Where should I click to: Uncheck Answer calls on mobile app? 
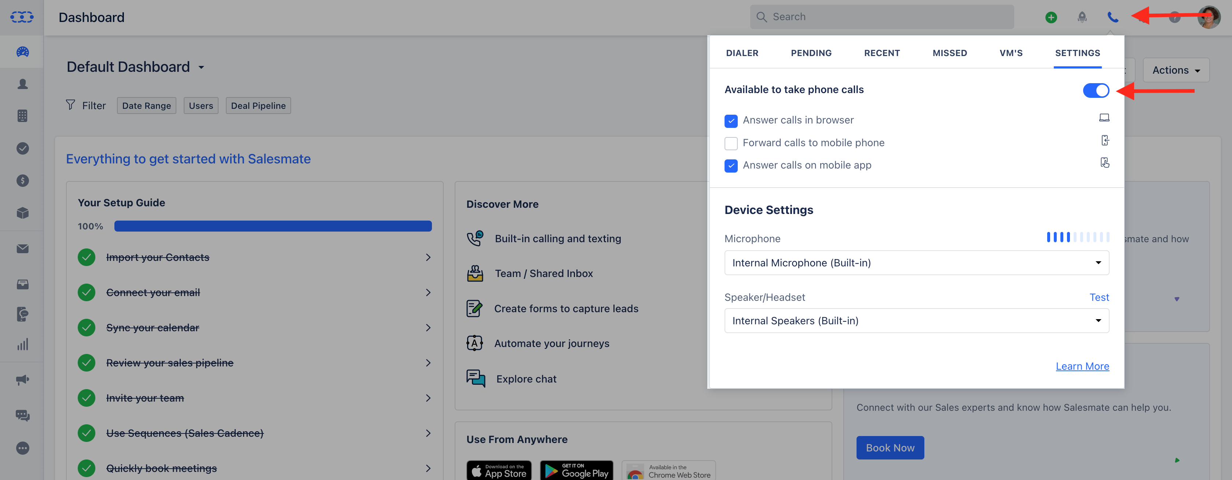(x=731, y=166)
